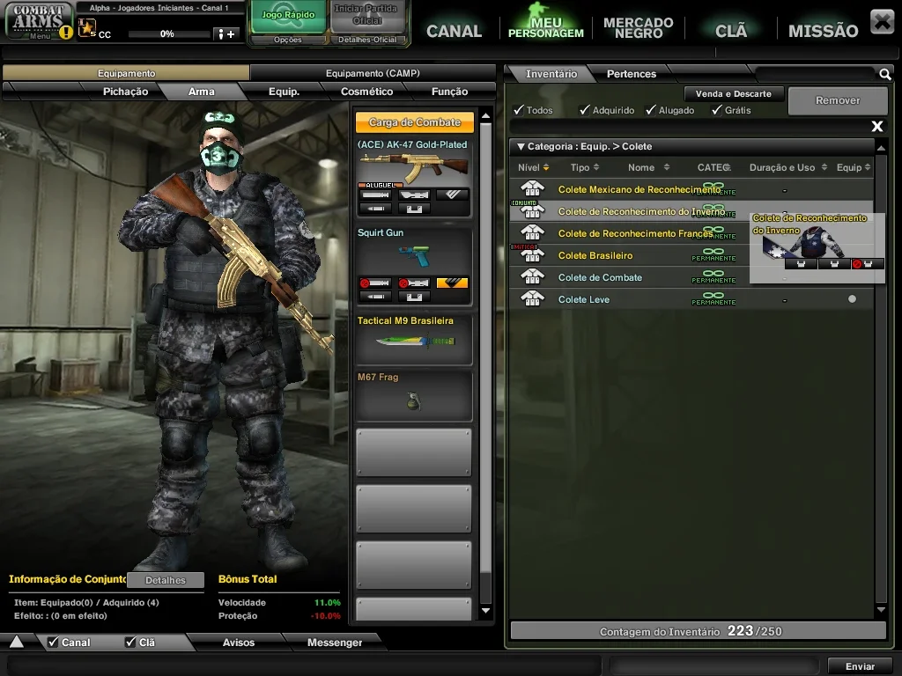Sort inventory by Equip column
902x676 pixels.
coord(853,167)
